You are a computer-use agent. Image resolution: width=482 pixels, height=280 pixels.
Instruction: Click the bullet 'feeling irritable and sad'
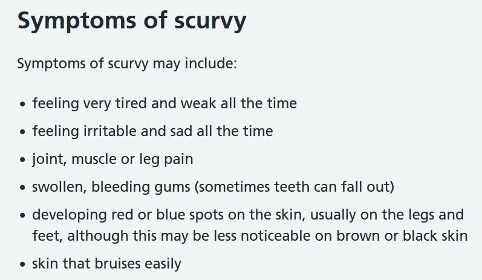(x=152, y=131)
